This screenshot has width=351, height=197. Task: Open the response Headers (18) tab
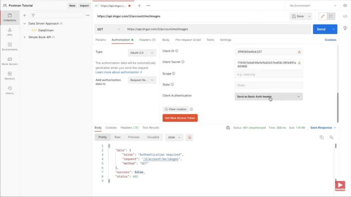[129, 128]
